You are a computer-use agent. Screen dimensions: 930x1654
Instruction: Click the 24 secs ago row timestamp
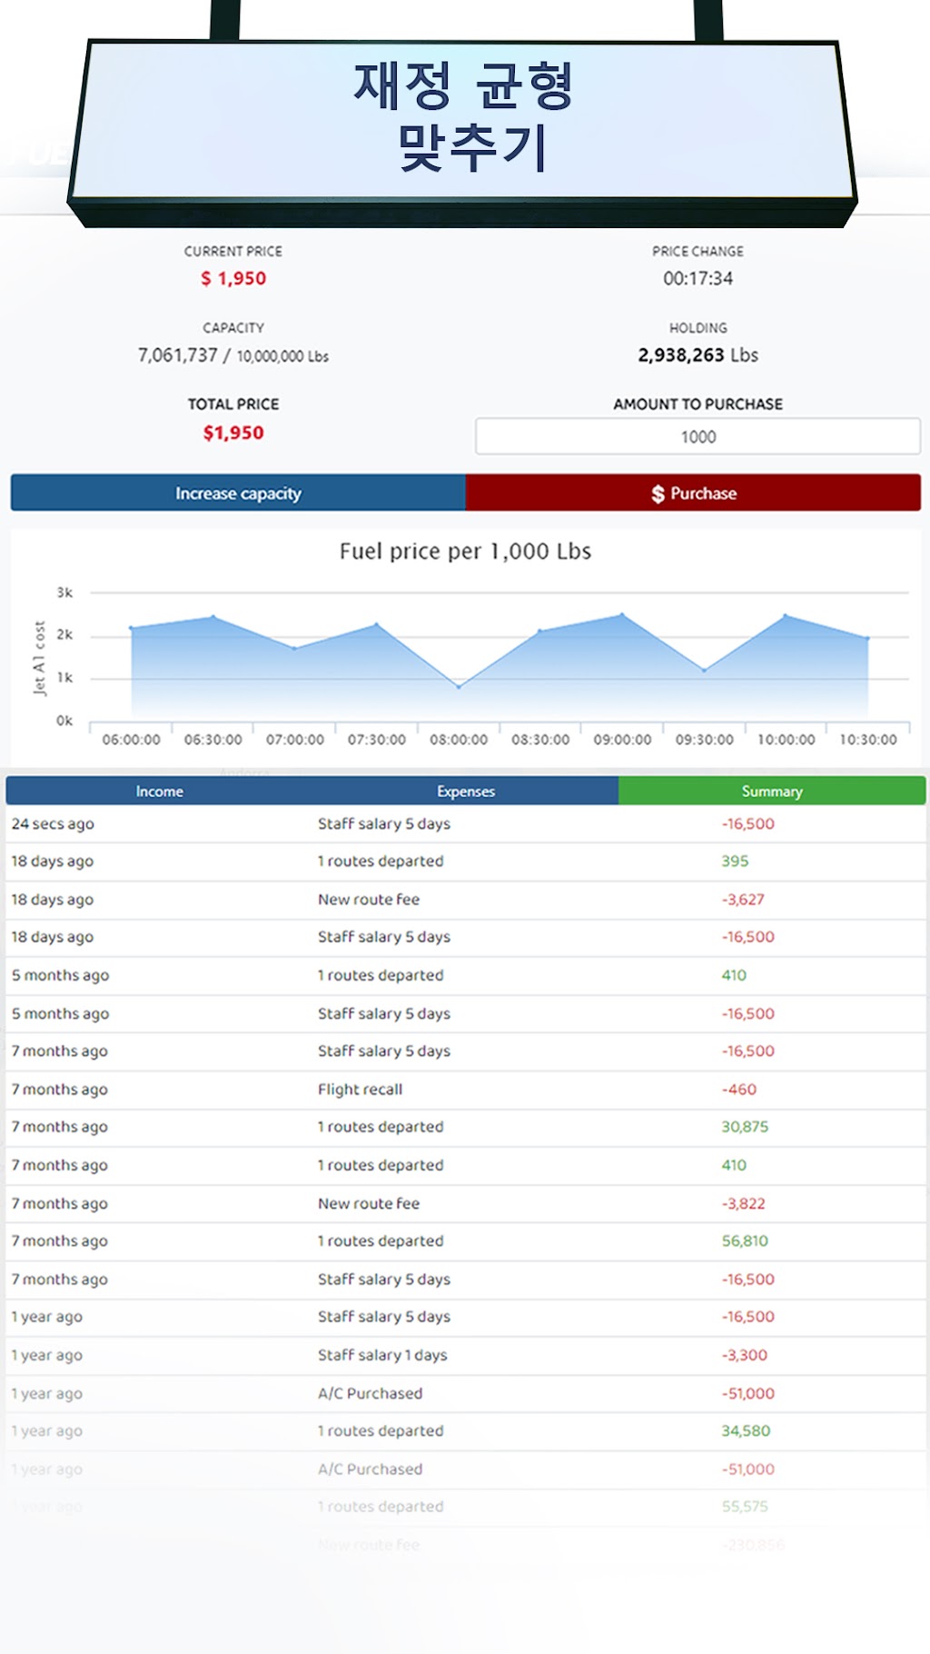[x=53, y=824]
